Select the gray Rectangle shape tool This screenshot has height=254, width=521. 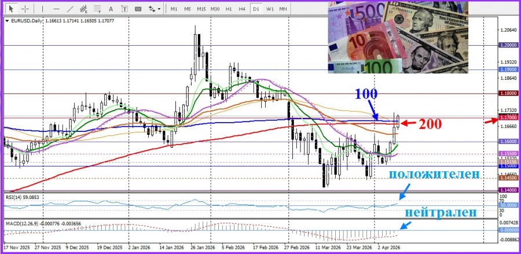138,9
